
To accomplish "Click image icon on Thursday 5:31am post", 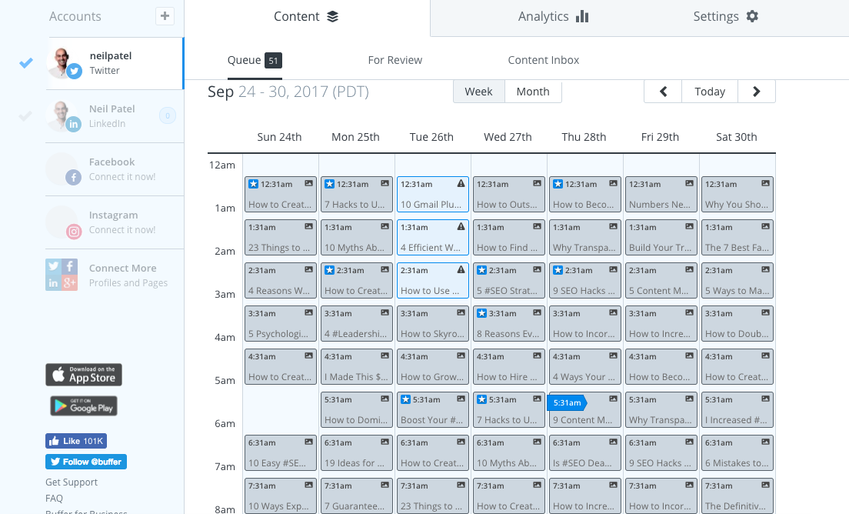I will (613, 399).
